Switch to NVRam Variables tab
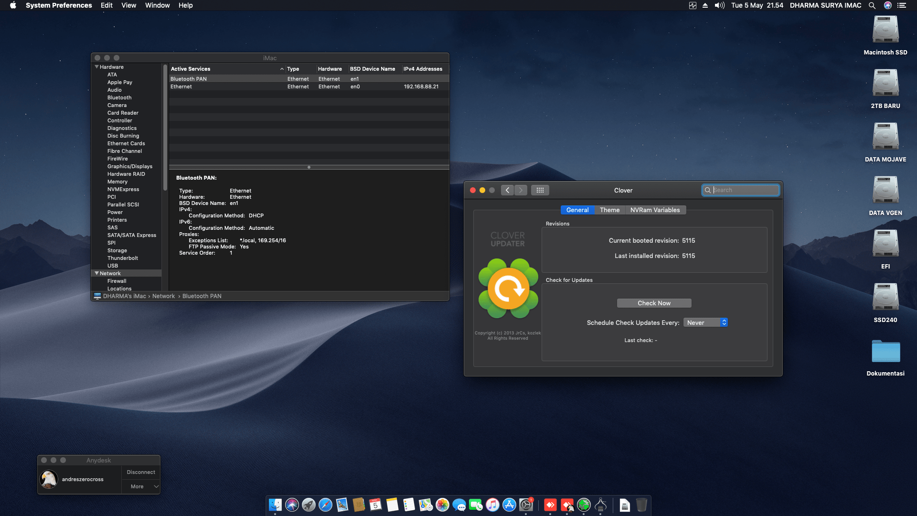The image size is (917, 516). (655, 210)
